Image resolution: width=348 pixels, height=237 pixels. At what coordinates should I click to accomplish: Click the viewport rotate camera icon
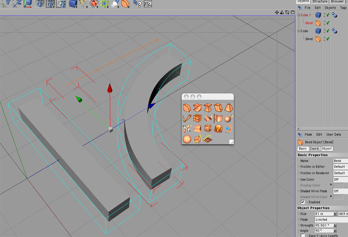coord(287,13)
